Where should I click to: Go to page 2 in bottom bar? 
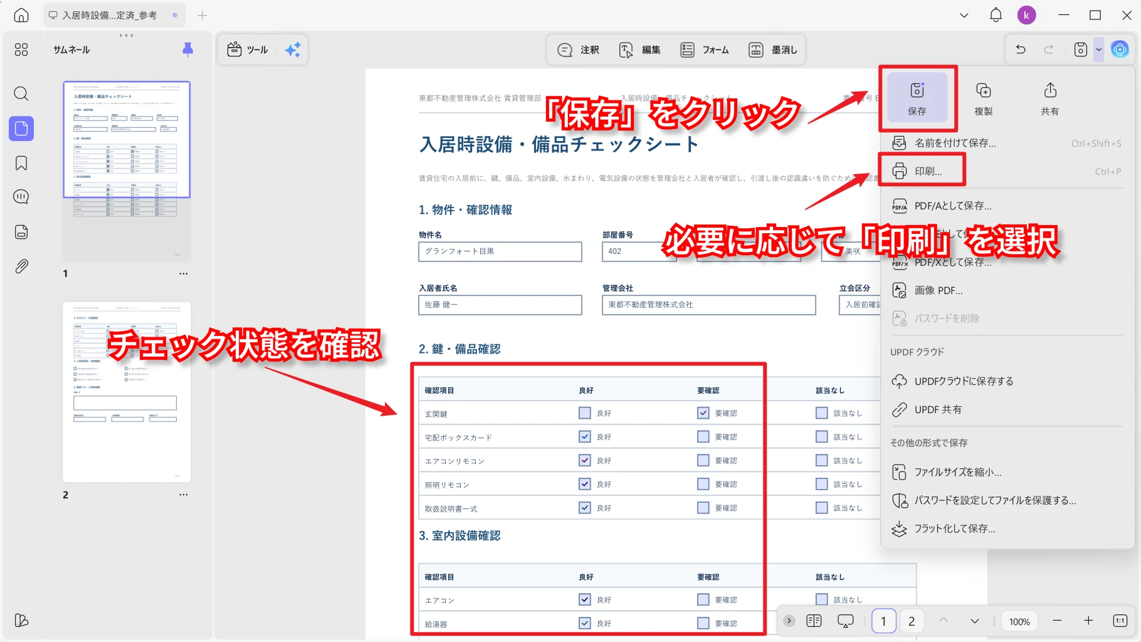point(912,621)
